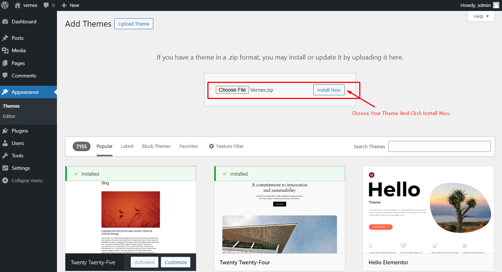Image resolution: width=502 pixels, height=272 pixels.
Task: Switch to the Favorites tab
Action: tap(189, 146)
